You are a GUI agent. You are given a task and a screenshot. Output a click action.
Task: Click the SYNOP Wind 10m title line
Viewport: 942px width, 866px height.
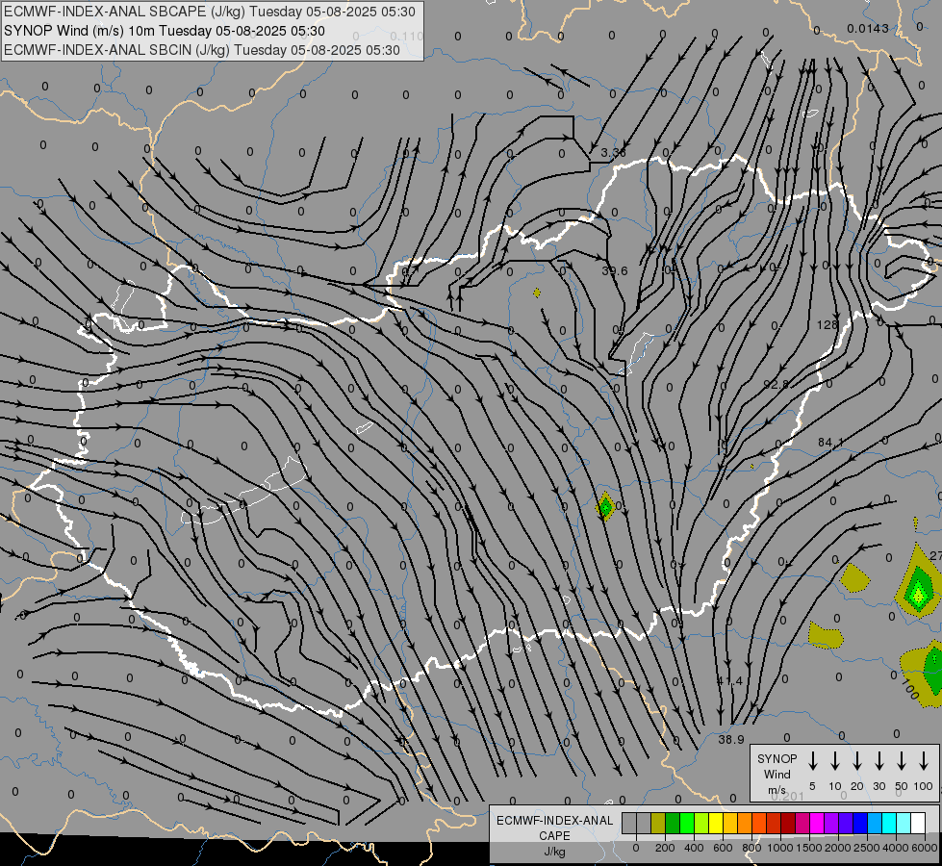point(164,31)
